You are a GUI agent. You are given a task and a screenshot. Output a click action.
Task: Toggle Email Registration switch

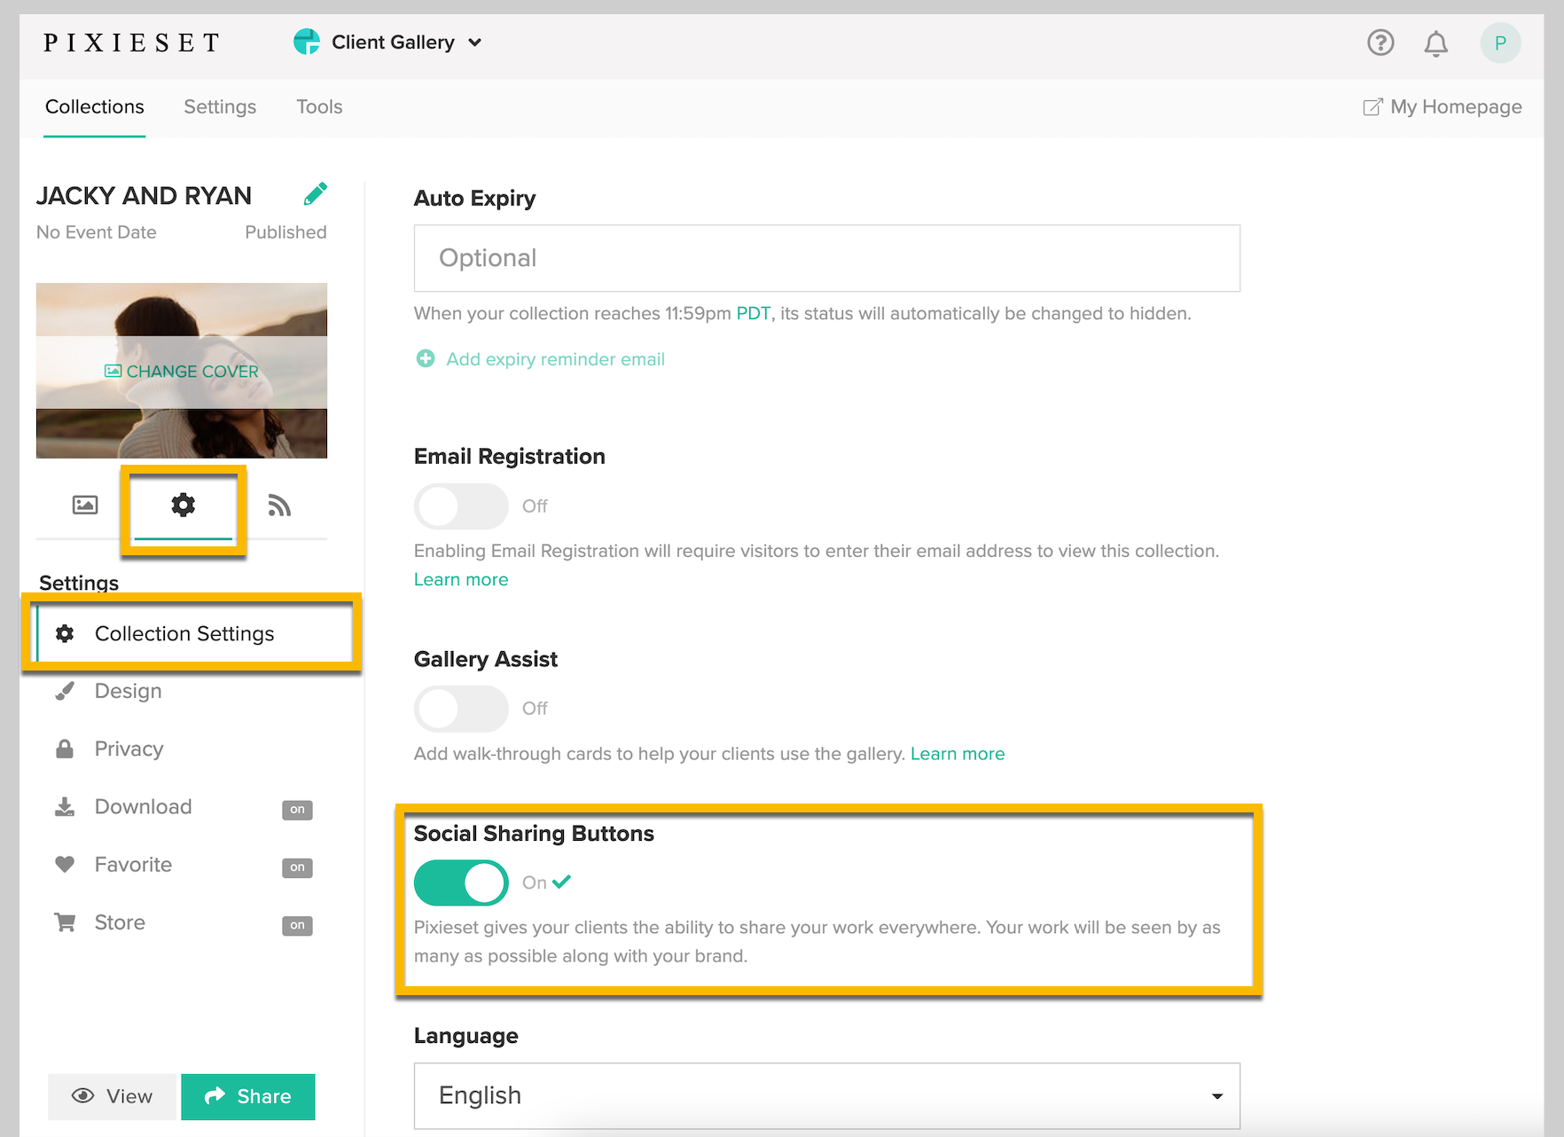[461, 506]
